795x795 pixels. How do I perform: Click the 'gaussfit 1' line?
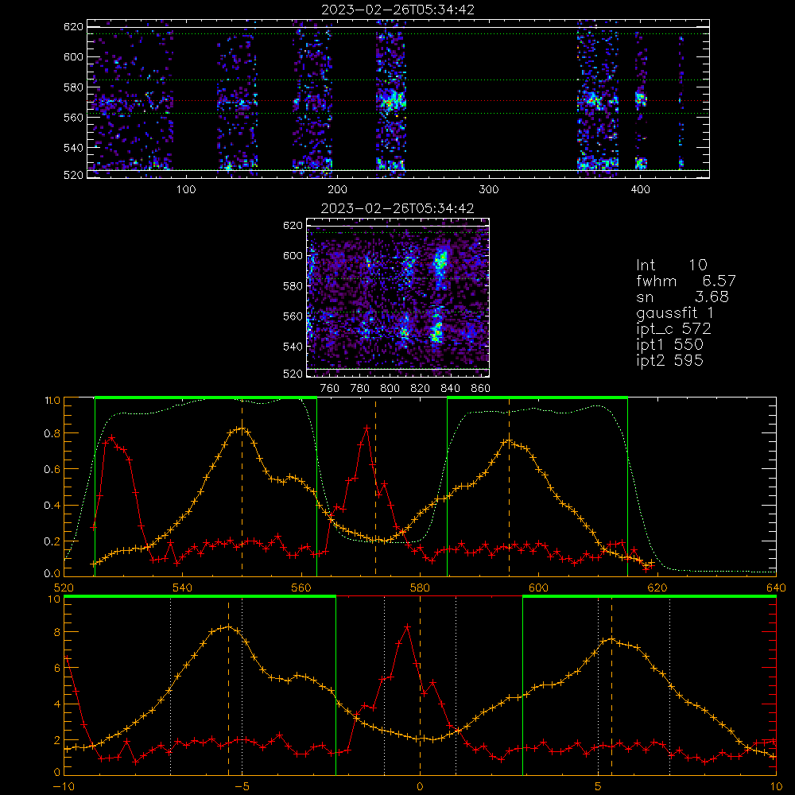[675, 312]
